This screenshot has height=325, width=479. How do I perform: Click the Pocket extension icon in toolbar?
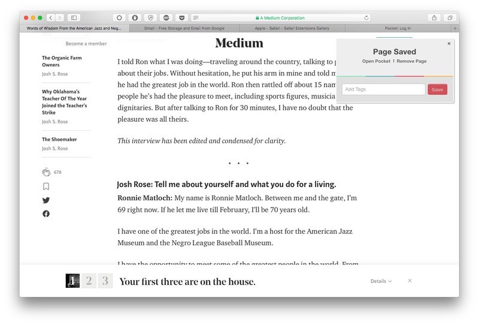point(182,18)
